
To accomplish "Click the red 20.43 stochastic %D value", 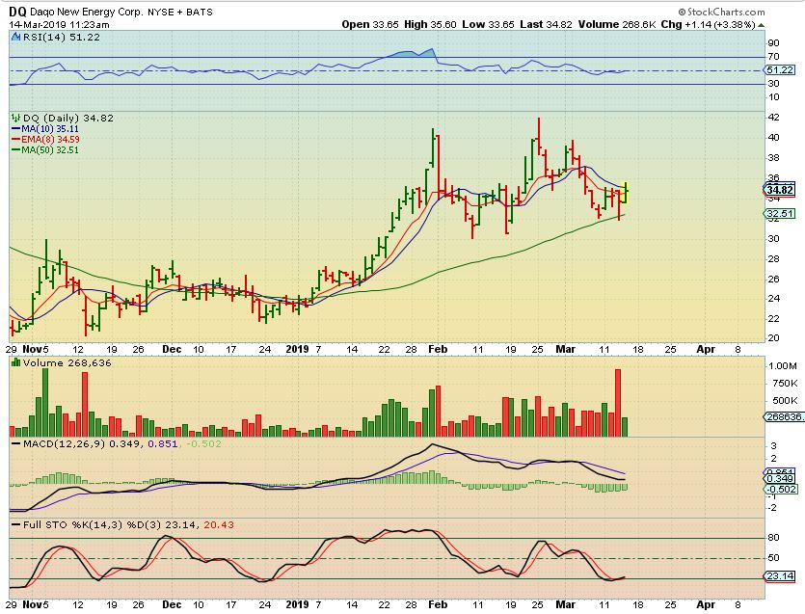I will (x=219, y=525).
